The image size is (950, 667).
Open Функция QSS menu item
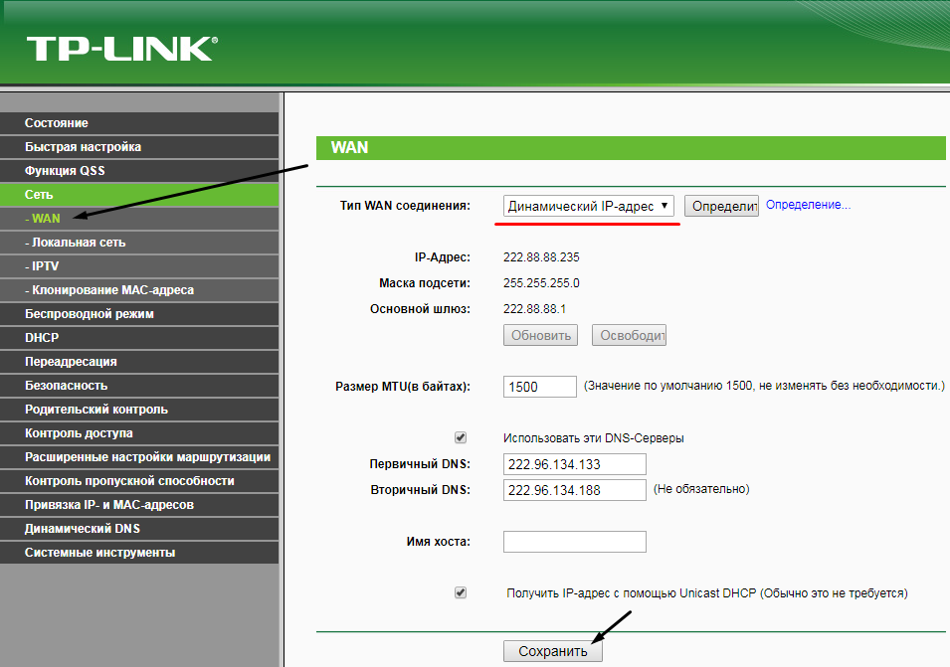tap(139, 171)
